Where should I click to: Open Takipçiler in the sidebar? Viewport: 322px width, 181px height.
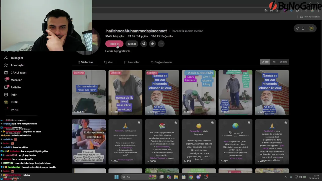(17, 58)
